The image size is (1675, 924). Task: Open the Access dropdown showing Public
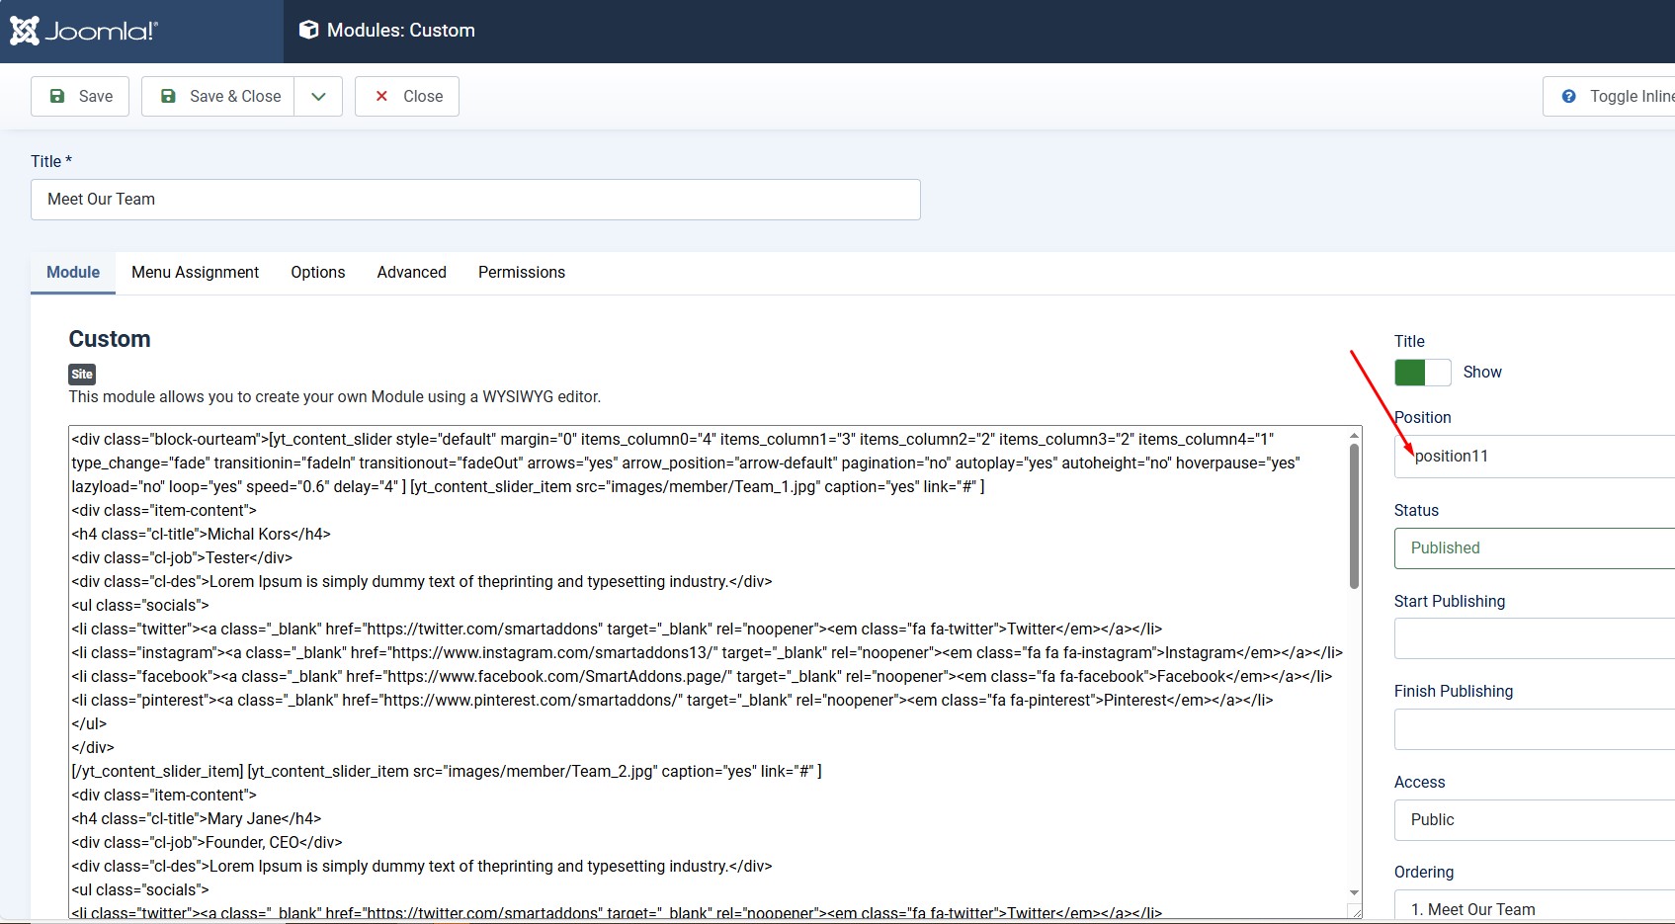[x=1534, y=820]
